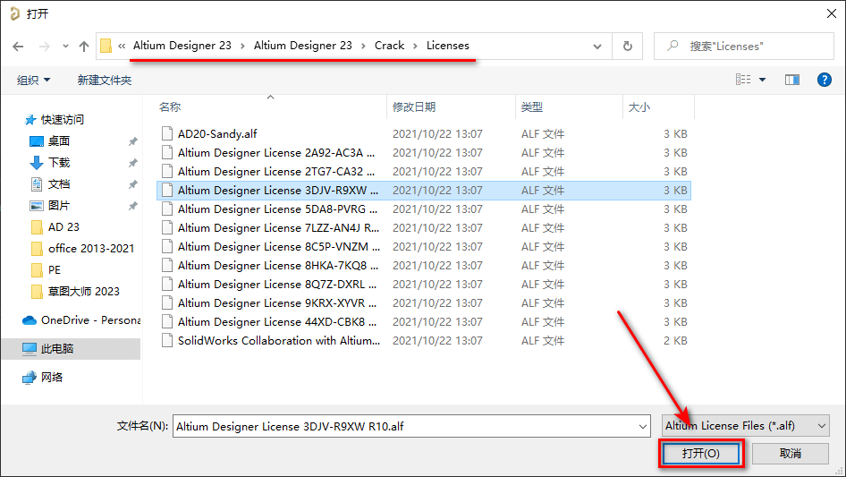Click the file icon of SolidWorks Collaboration
The image size is (846, 477).
click(x=167, y=340)
